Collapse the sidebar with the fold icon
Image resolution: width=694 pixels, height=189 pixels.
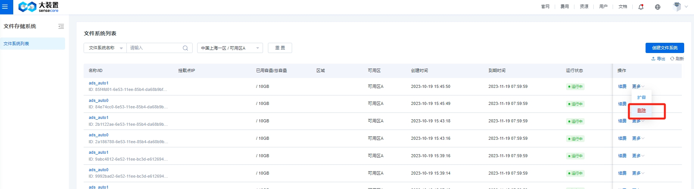pyautogui.click(x=61, y=27)
